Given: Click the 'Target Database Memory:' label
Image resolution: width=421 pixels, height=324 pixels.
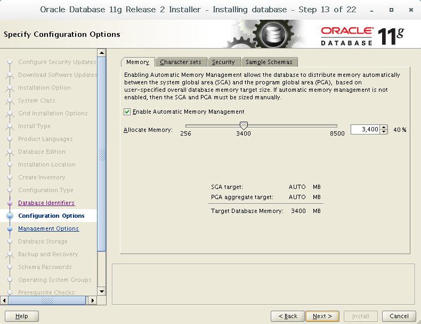Looking at the screenshot, I should (247, 211).
